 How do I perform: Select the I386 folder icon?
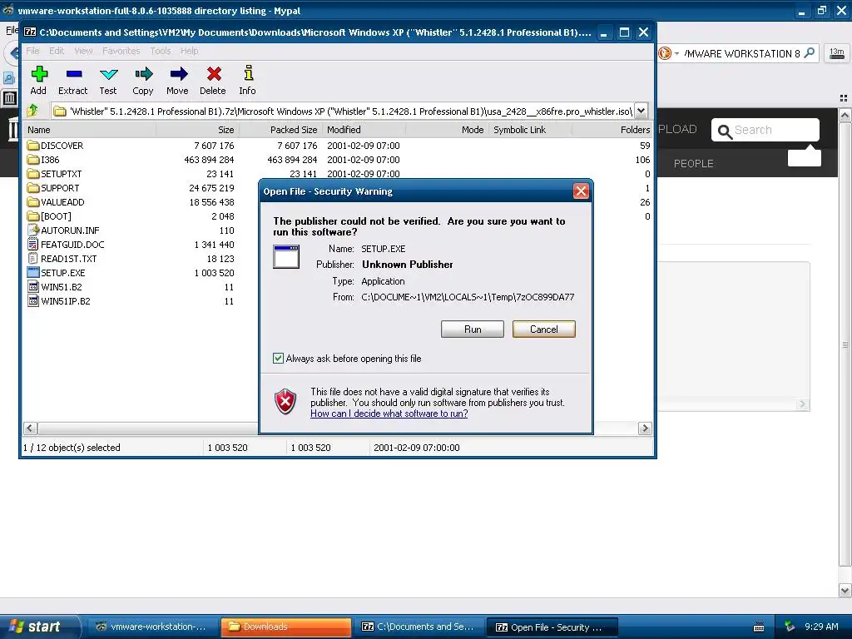pos(33,160)
